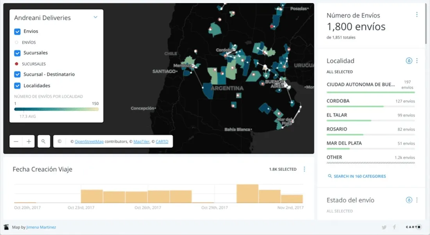Disable the Localidades layer checkbox
This screenshot has width=430, height=235.
(x=17, y=85)
